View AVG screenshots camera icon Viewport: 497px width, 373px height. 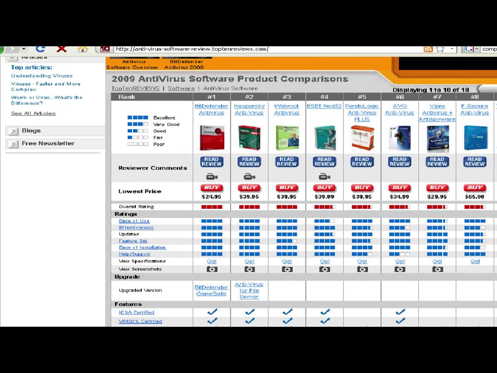(x=400, y=269)
